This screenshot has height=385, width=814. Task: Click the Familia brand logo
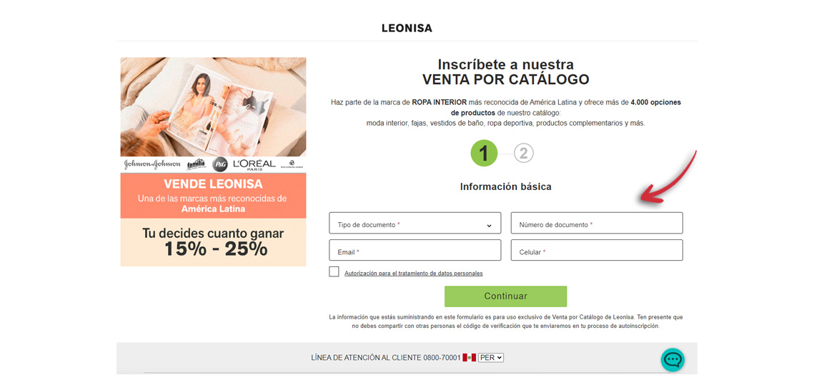click(197, 164)
